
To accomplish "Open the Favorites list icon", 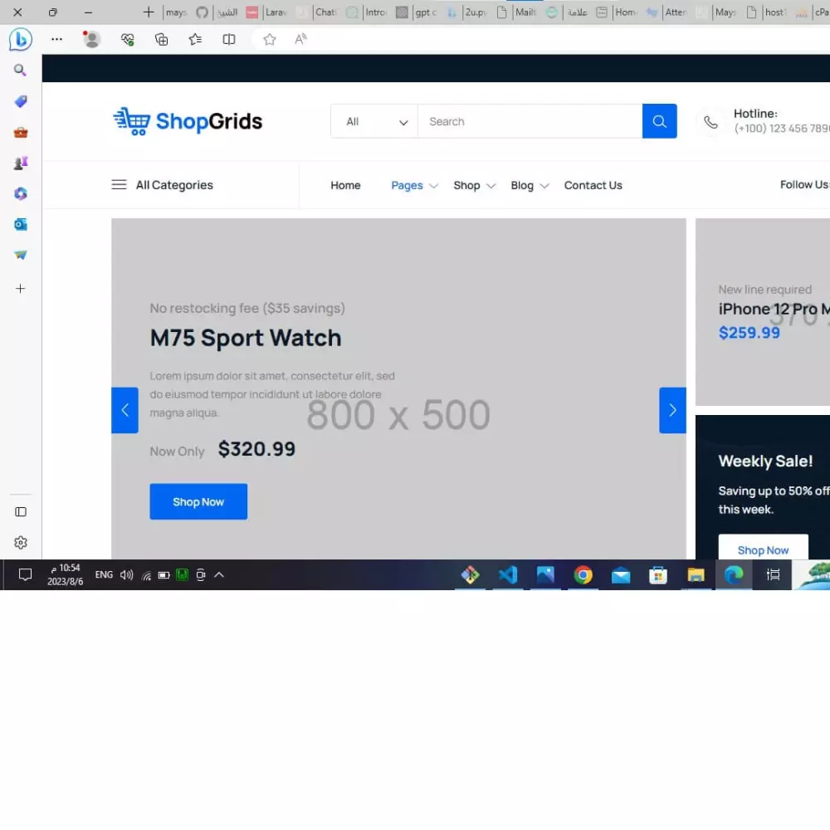I will coord(195,39).
